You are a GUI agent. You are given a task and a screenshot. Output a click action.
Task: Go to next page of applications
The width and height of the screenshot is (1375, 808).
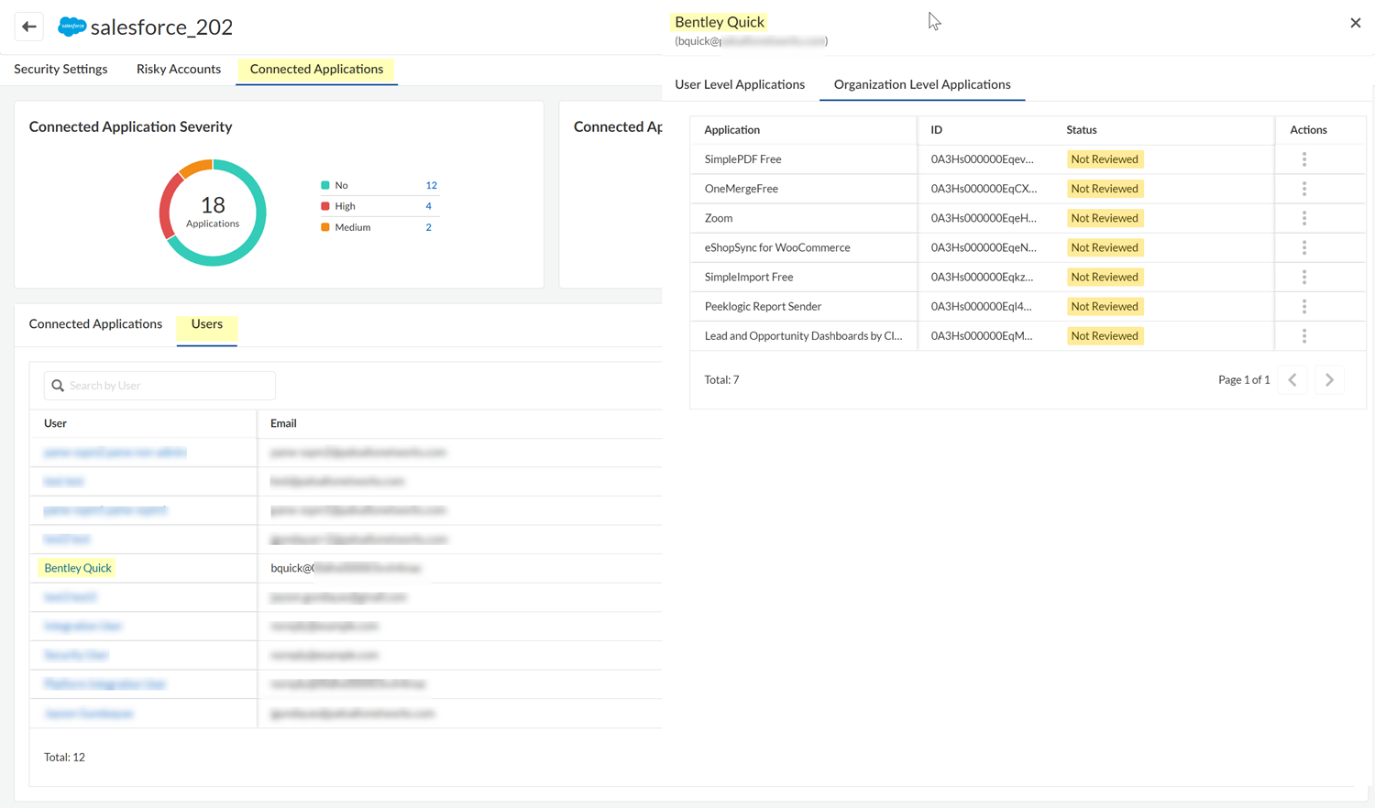point(1328,379)
